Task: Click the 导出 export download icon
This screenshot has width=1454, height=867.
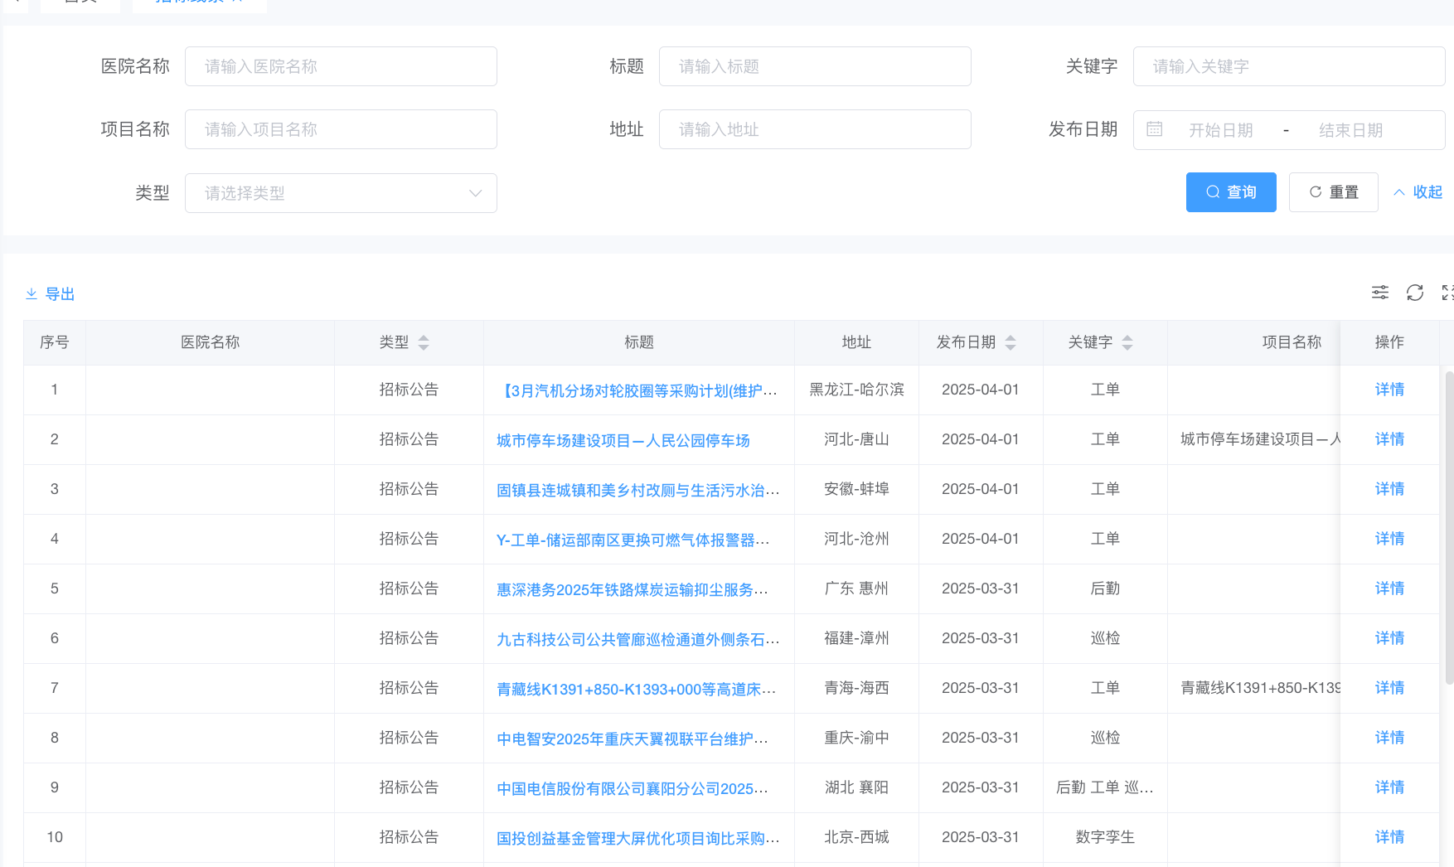Action: coord(32,294)
